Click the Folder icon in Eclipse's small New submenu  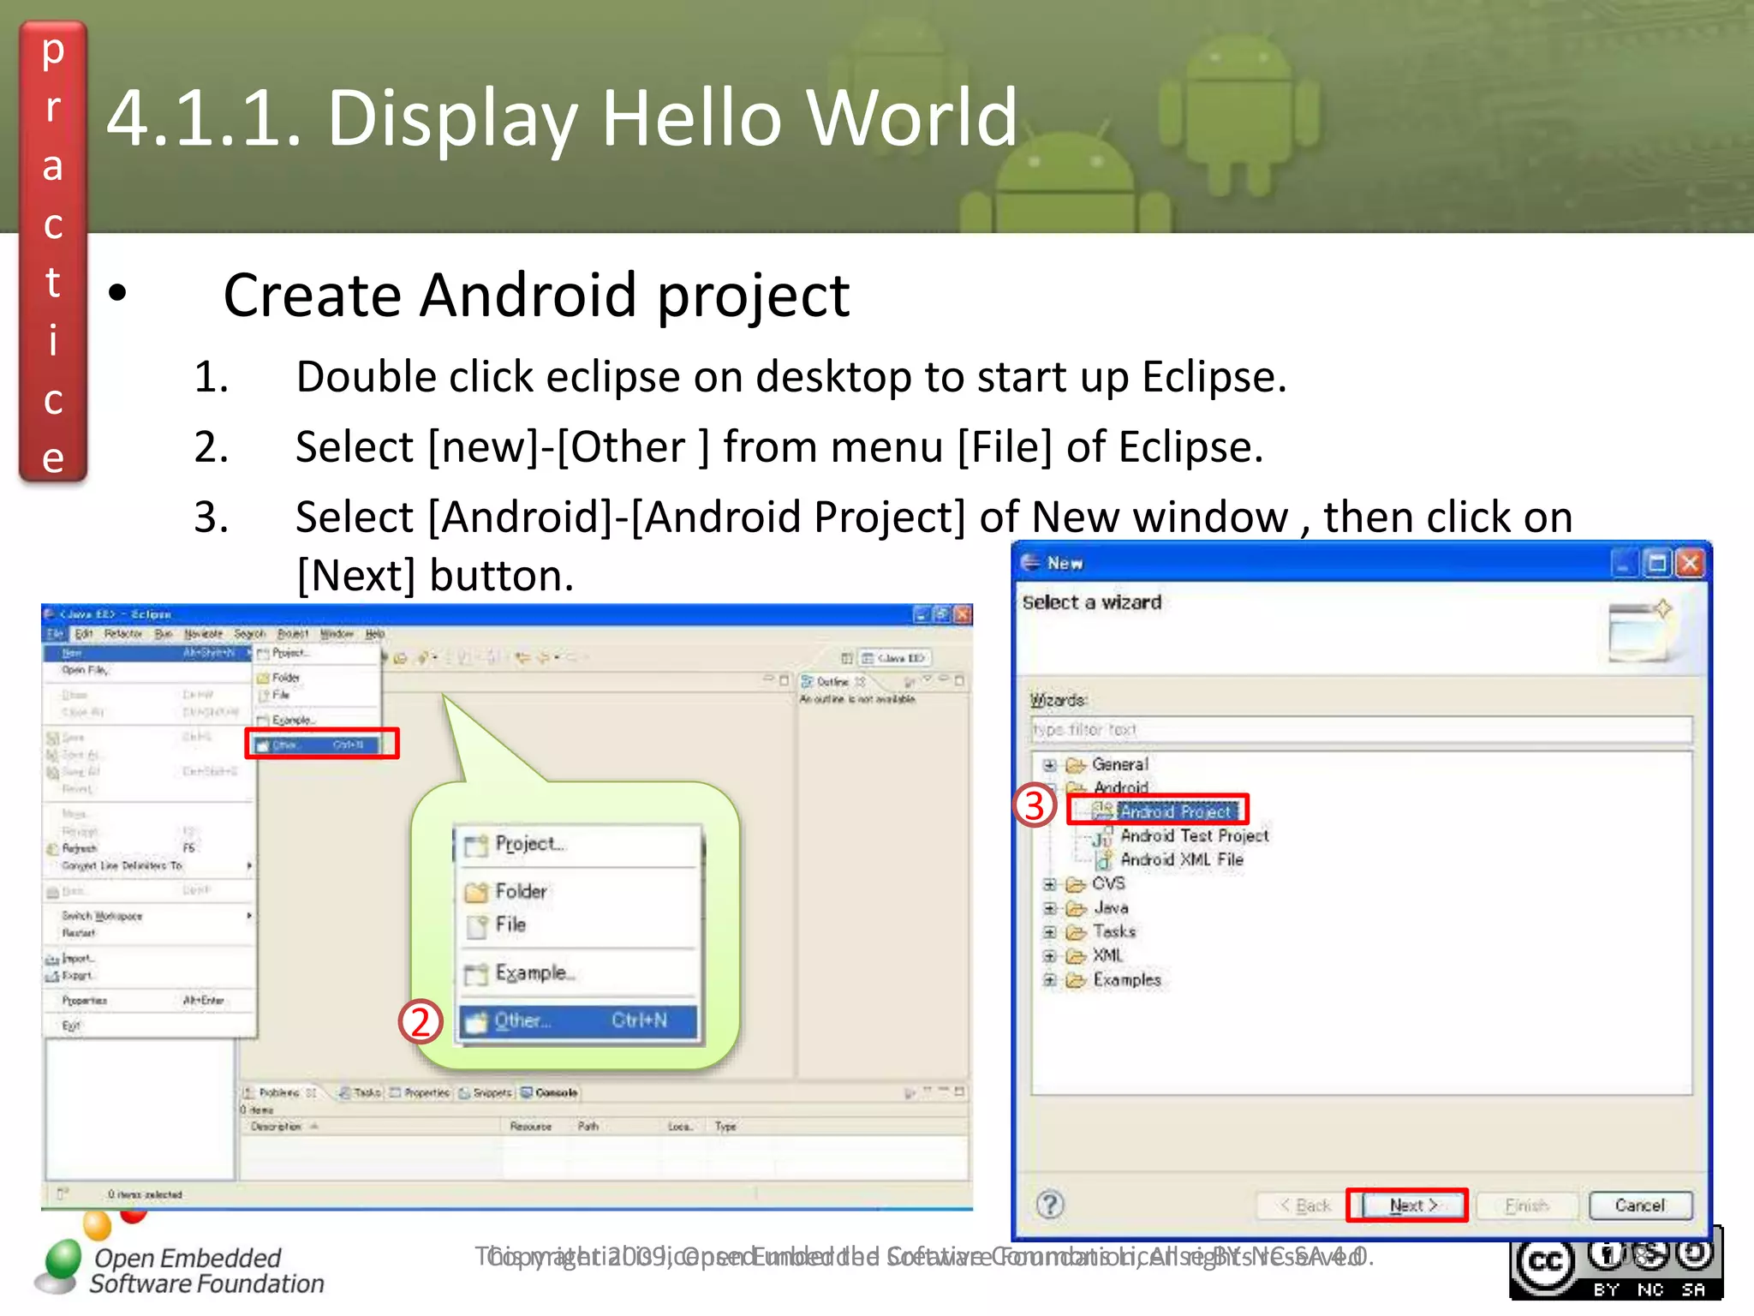[x=264, y=678]
